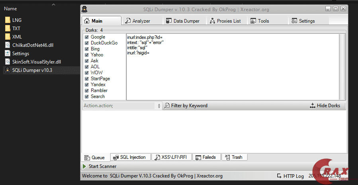358x185 pixels.
Task: Open the Main tab
Action: 102,21
